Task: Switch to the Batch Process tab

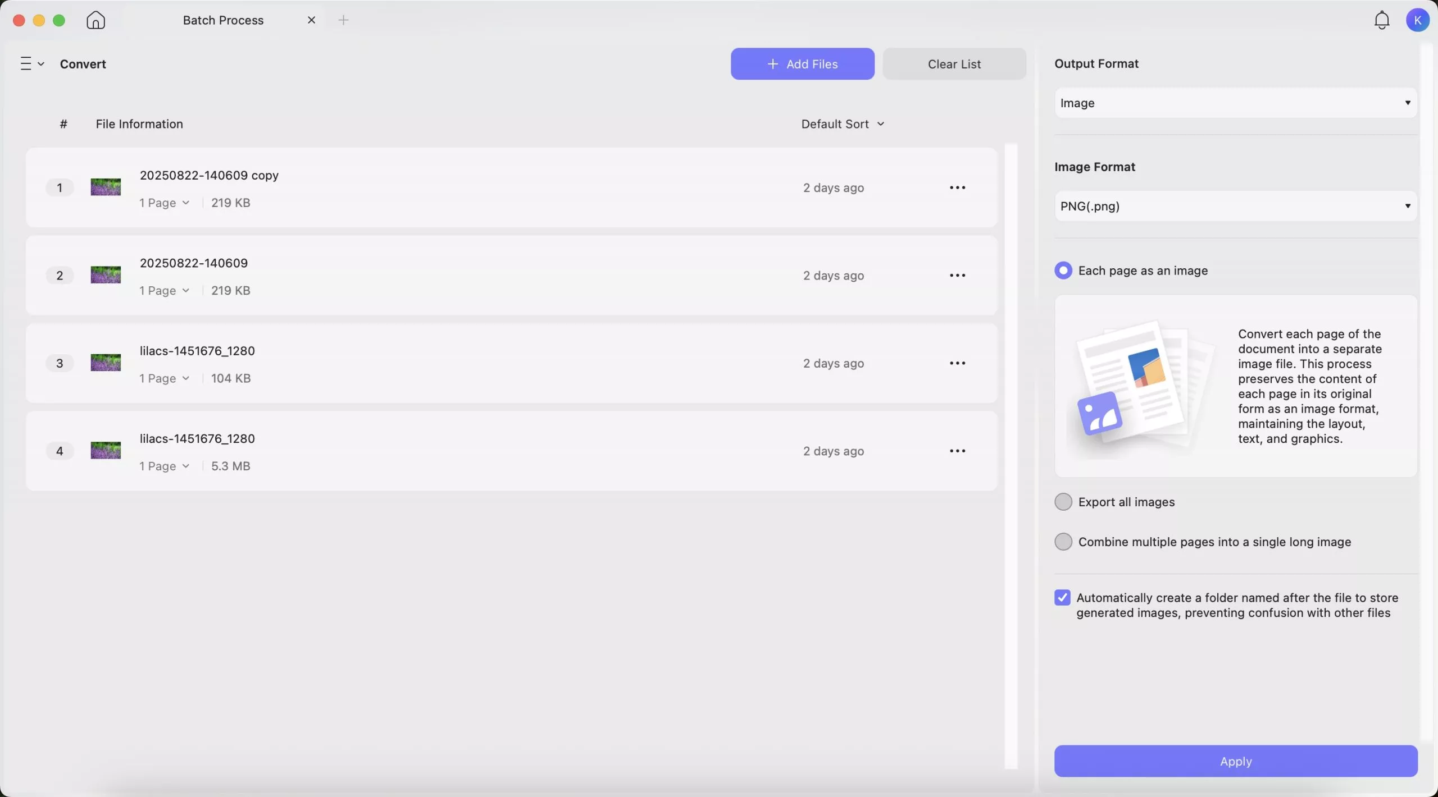Action: click(223, 20)
